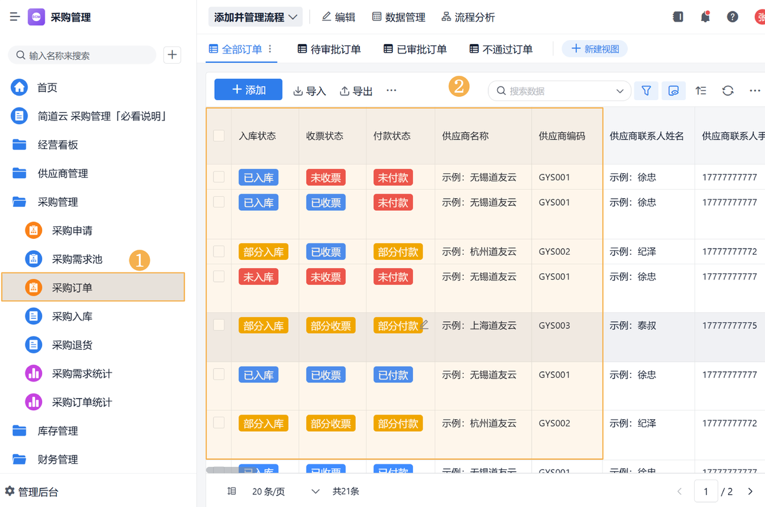Toggle the select-all header checkbox
This screenshot has height=507, width=765.
tap(219, 136)
